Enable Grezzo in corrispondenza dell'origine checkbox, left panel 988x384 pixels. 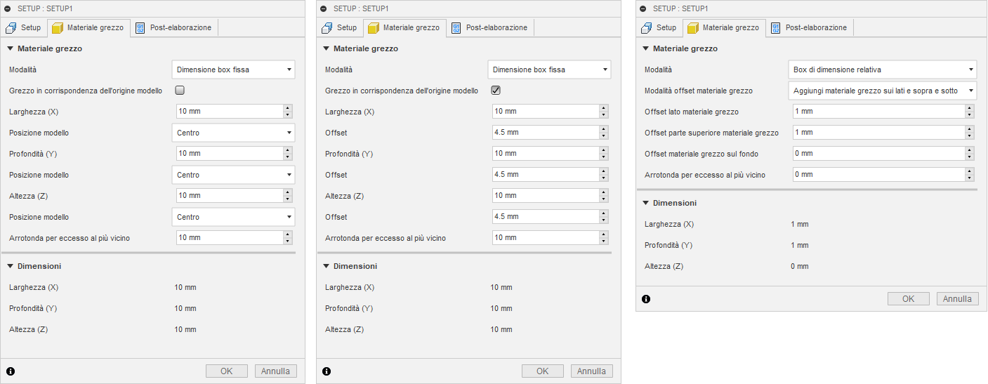[x=180, y=91]
